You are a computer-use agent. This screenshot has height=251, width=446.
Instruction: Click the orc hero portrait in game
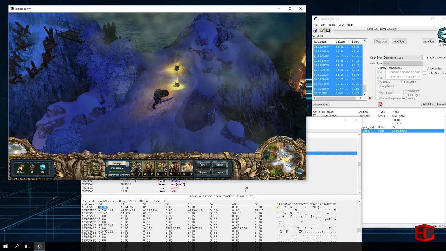pyautogui.click(x=94, y=169)
